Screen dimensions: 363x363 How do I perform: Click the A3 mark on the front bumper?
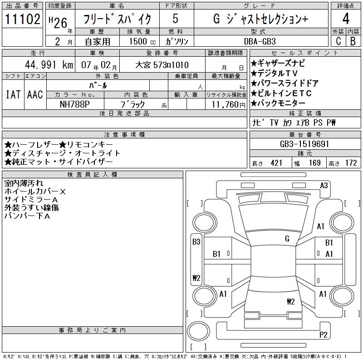pyautogui.click(x=324, y=186)
